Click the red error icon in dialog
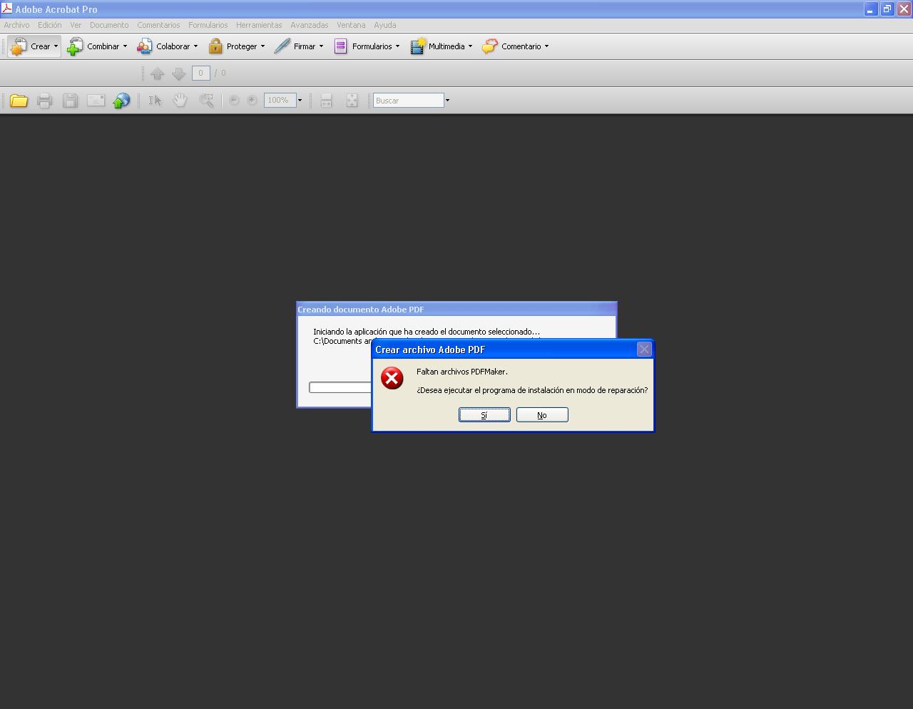This screenshot has width=913, height=709. [x=392, y=378]
